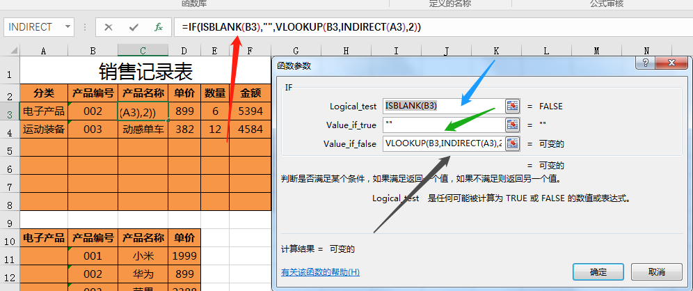Select row 11 header
This screenshot has width=693, height=291.
(10, 256)
